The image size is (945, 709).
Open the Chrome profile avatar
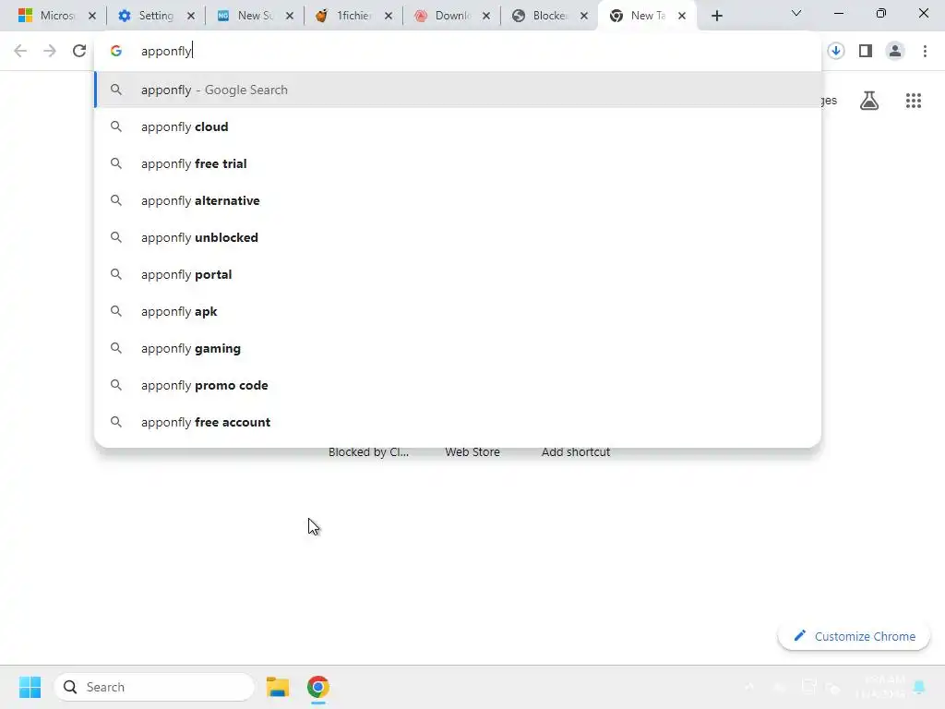(x=895, y=51)
